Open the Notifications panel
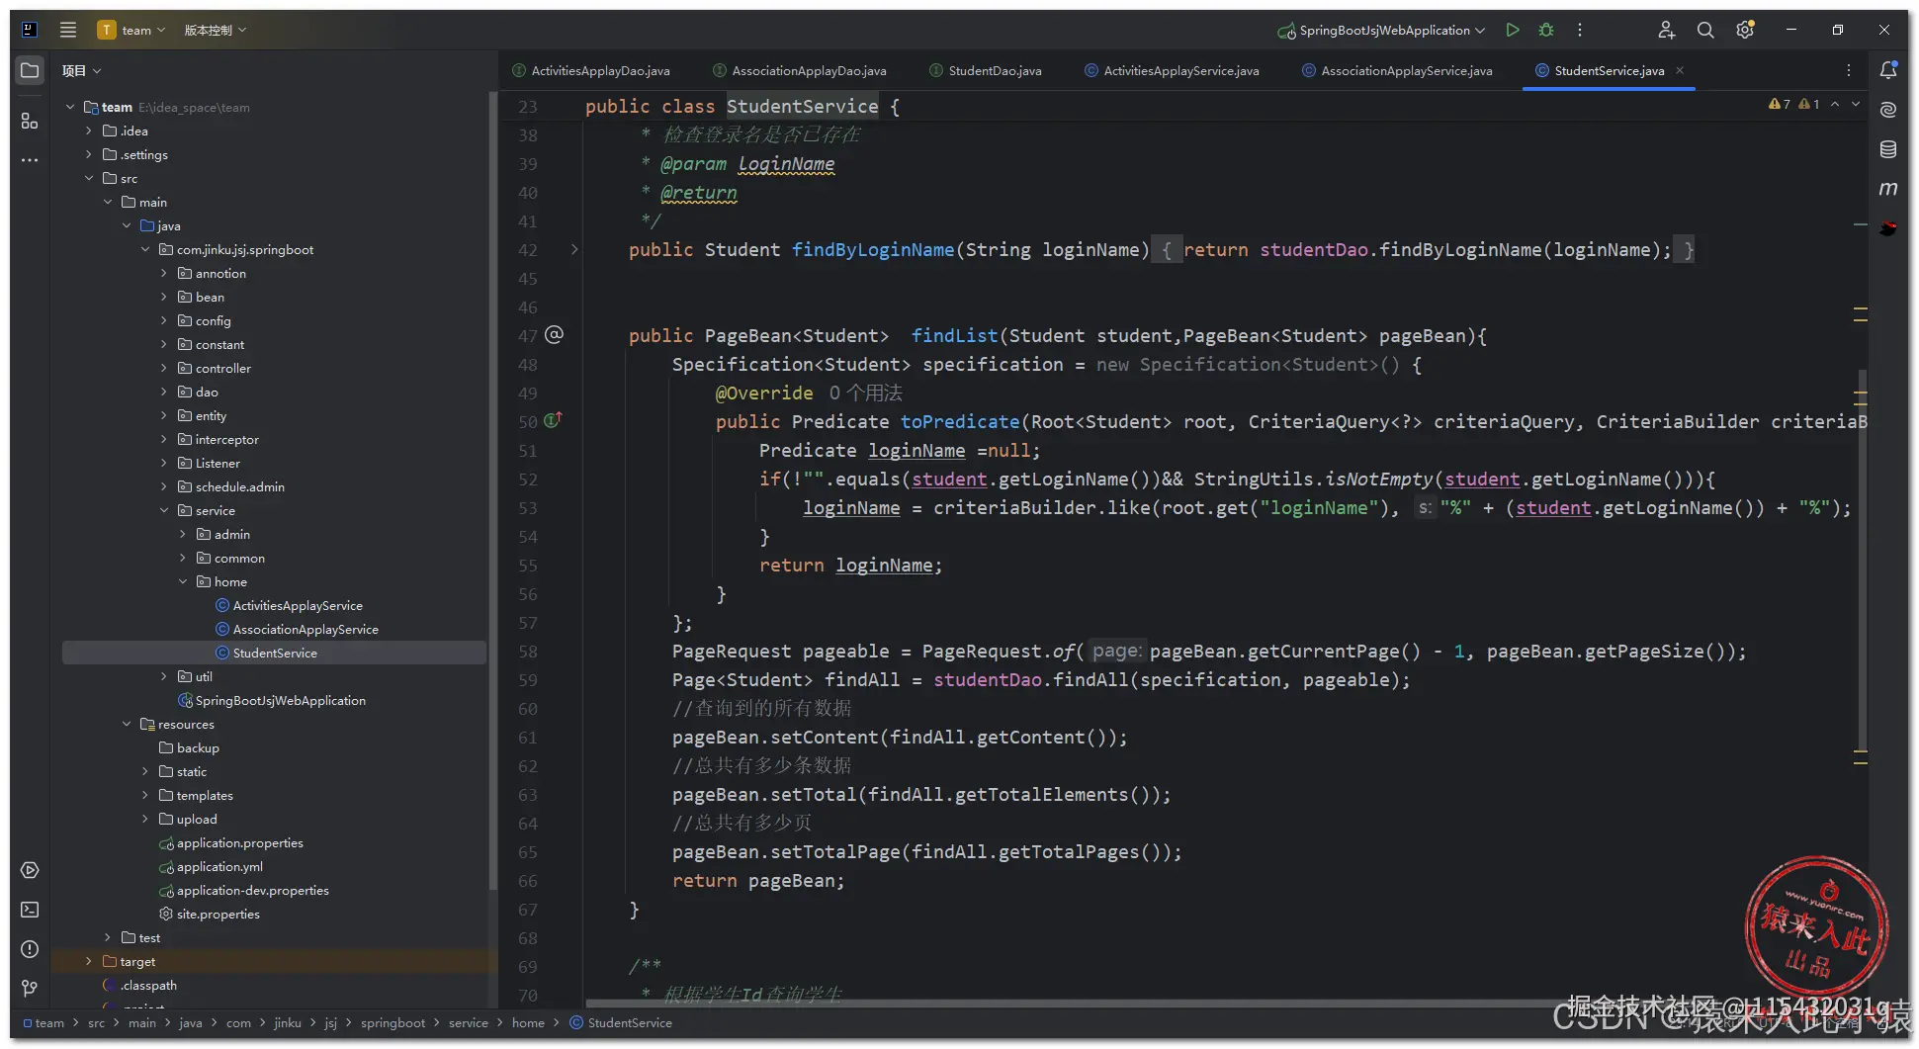 (1888, 69)
